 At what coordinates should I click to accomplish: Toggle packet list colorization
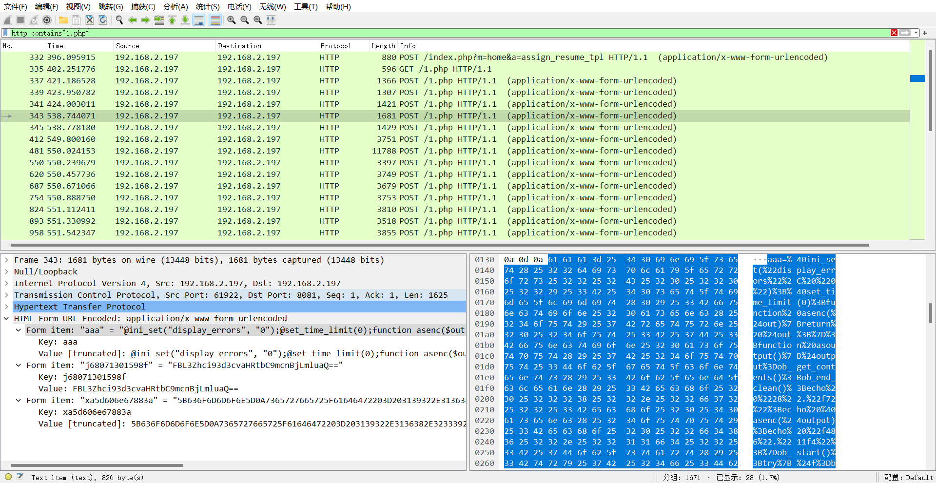pyautogui.click(x=215, y=20)
